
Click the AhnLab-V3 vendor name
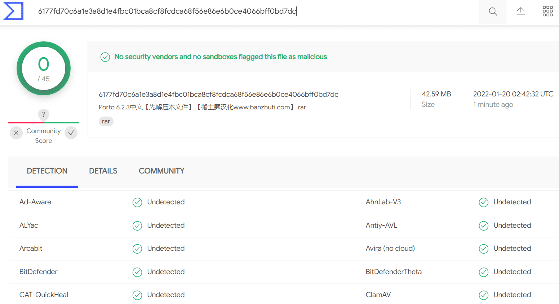[383, 202]
